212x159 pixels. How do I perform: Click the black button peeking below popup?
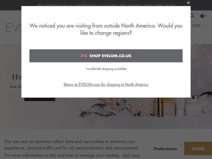tap(40, 99)
